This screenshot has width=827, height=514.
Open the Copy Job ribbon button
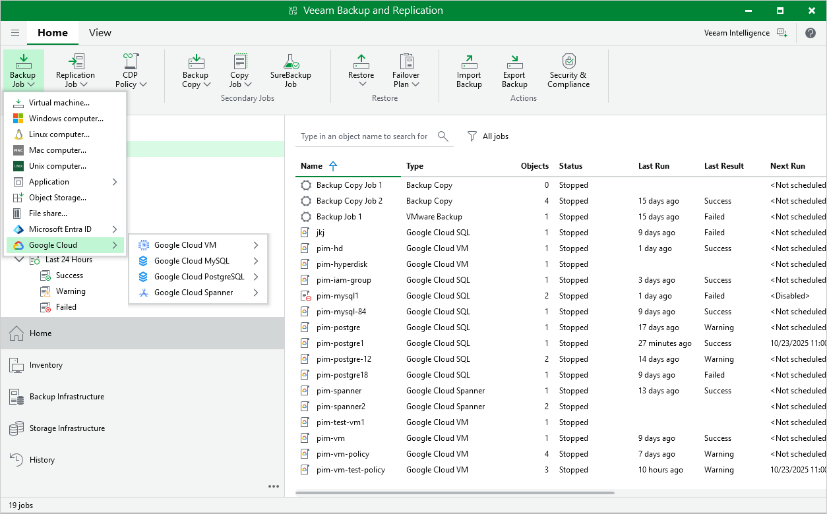click(x=239, y=71)
